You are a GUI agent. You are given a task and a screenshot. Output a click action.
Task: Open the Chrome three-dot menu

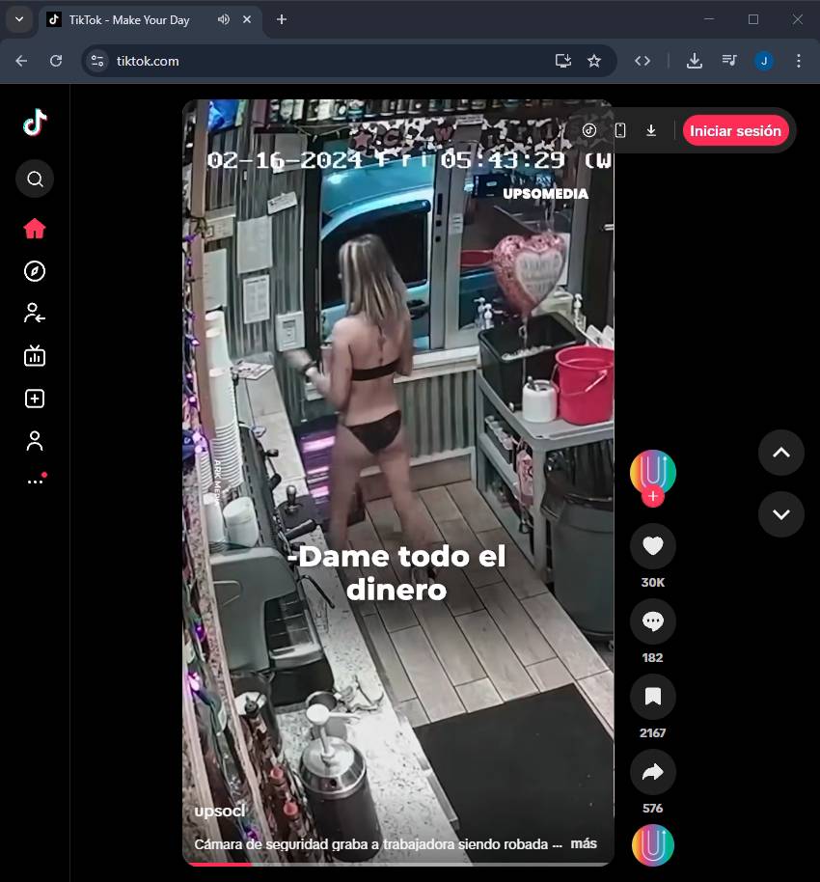point(798,61)
